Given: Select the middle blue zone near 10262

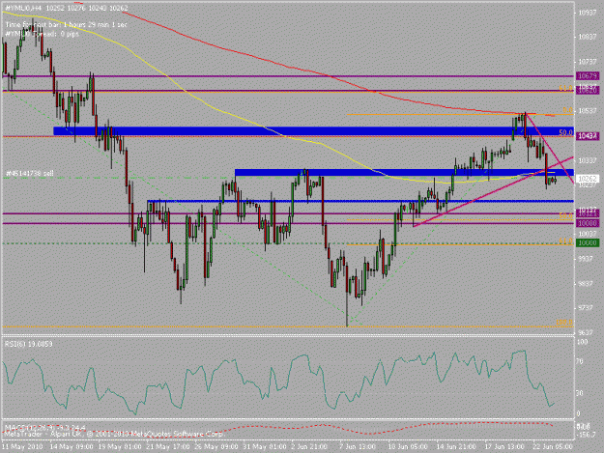Looking at the screenshot, I should 404,173.
